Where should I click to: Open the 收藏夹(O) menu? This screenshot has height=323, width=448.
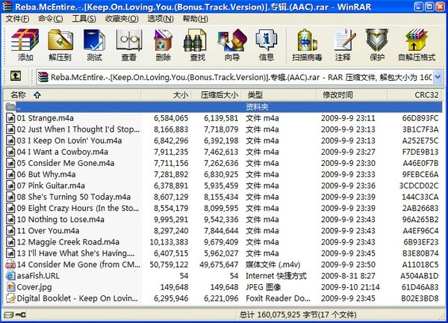point(122,19)
